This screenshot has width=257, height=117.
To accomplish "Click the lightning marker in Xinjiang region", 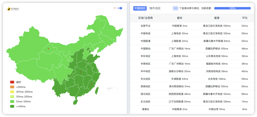I will point(48,49).
